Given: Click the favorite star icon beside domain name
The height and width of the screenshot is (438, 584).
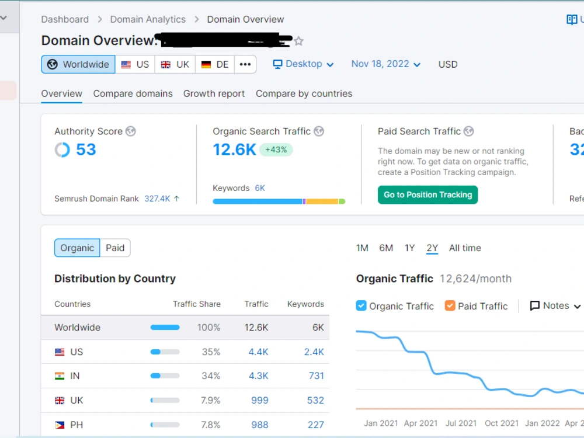Looking at the screenshot, I should point(298,41).
